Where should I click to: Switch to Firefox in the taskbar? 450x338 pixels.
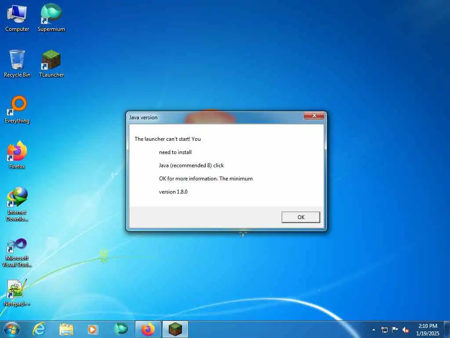[x=148, y=329]
